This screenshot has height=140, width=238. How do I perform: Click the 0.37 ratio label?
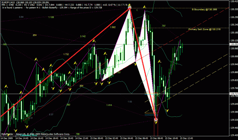51,115
